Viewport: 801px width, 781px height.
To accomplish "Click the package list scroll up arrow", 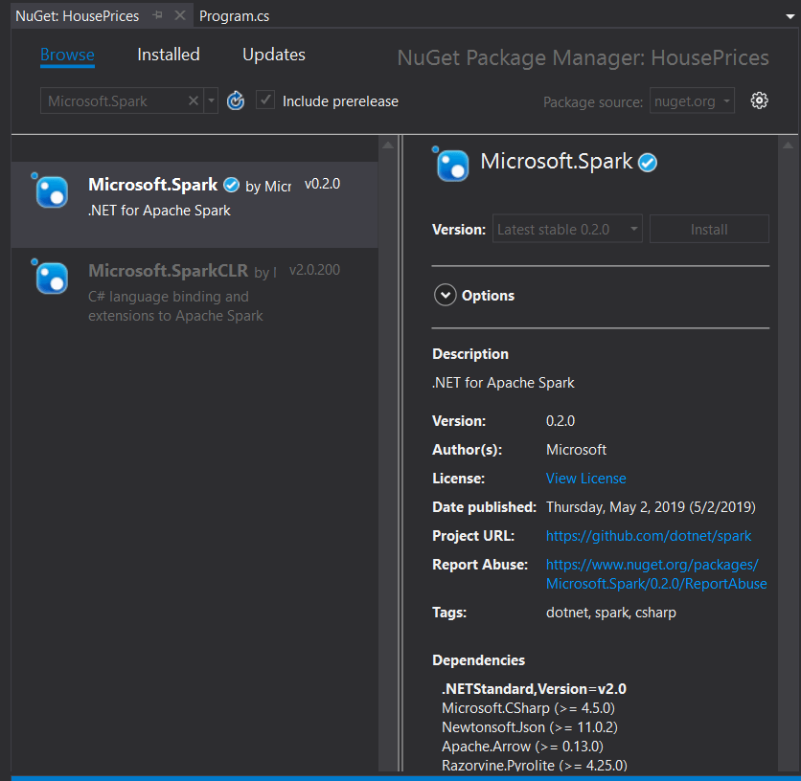I will (388, 145).
